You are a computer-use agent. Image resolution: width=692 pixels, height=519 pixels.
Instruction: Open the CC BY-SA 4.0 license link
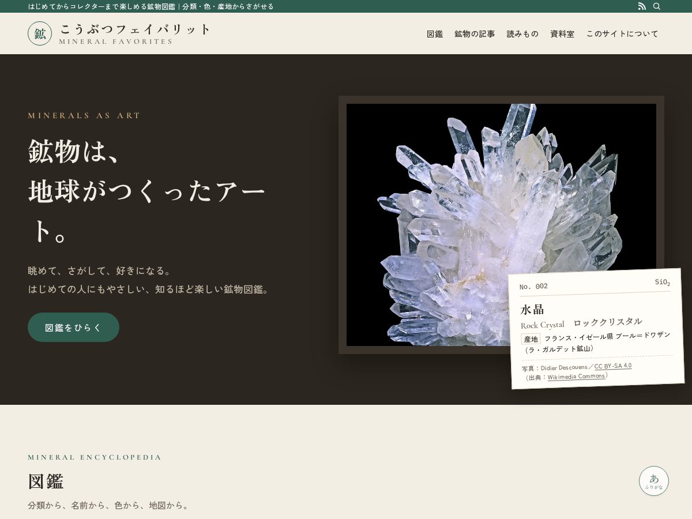pos(613,366)
